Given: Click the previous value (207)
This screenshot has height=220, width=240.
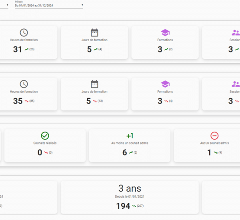Looking at the screenshot, I should tap(140, 206).
